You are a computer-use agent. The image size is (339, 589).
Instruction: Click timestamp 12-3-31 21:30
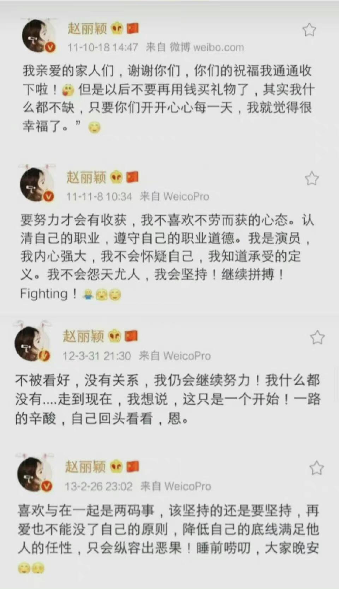coord(96,355)
